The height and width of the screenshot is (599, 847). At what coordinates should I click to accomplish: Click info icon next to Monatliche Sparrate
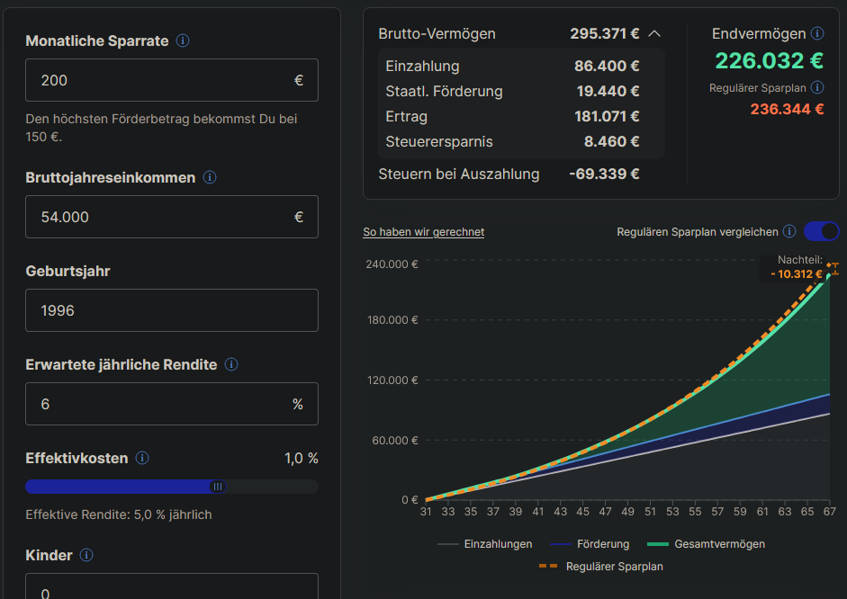tap(183, 41)
